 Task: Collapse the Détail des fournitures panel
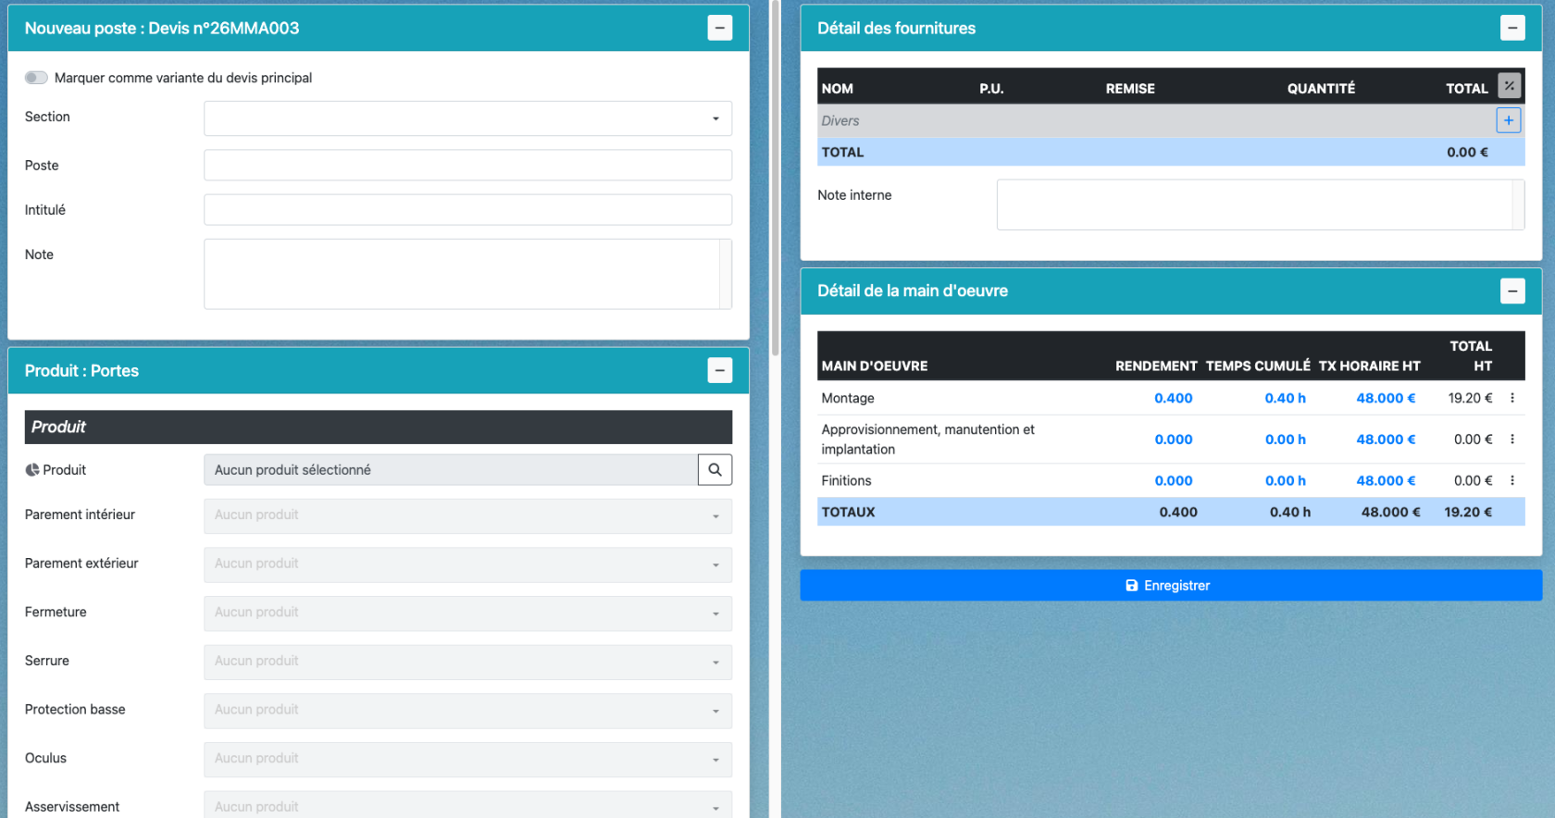tap(1511, 28)
